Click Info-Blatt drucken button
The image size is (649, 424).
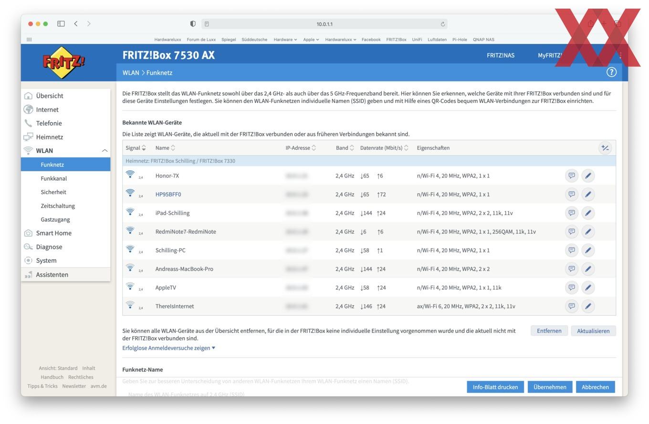coord(495,387)
